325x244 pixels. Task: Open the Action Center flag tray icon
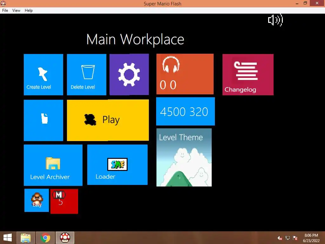(x=295, y=238)
